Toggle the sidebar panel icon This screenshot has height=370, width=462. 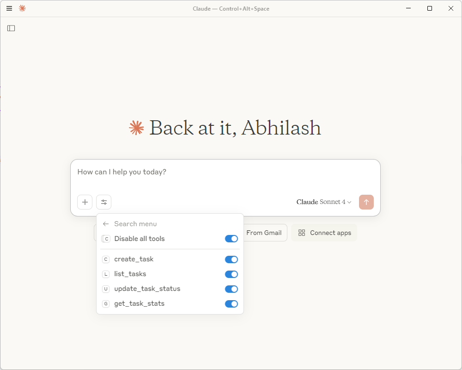tap(11, 28)
